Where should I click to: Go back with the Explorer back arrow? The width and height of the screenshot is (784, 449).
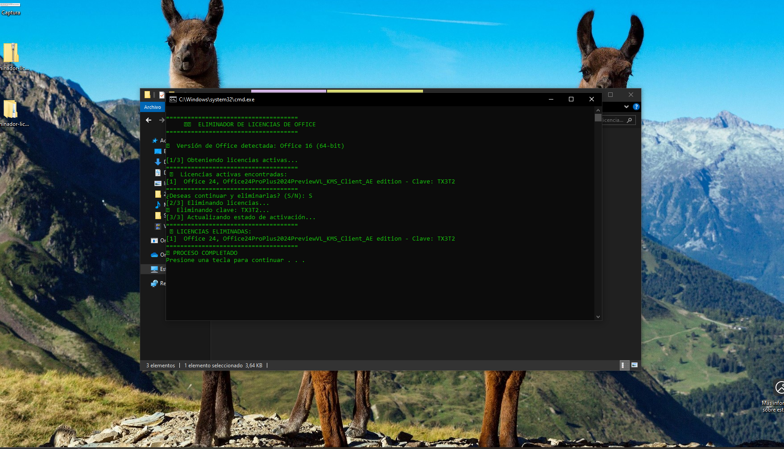point(149,120)
